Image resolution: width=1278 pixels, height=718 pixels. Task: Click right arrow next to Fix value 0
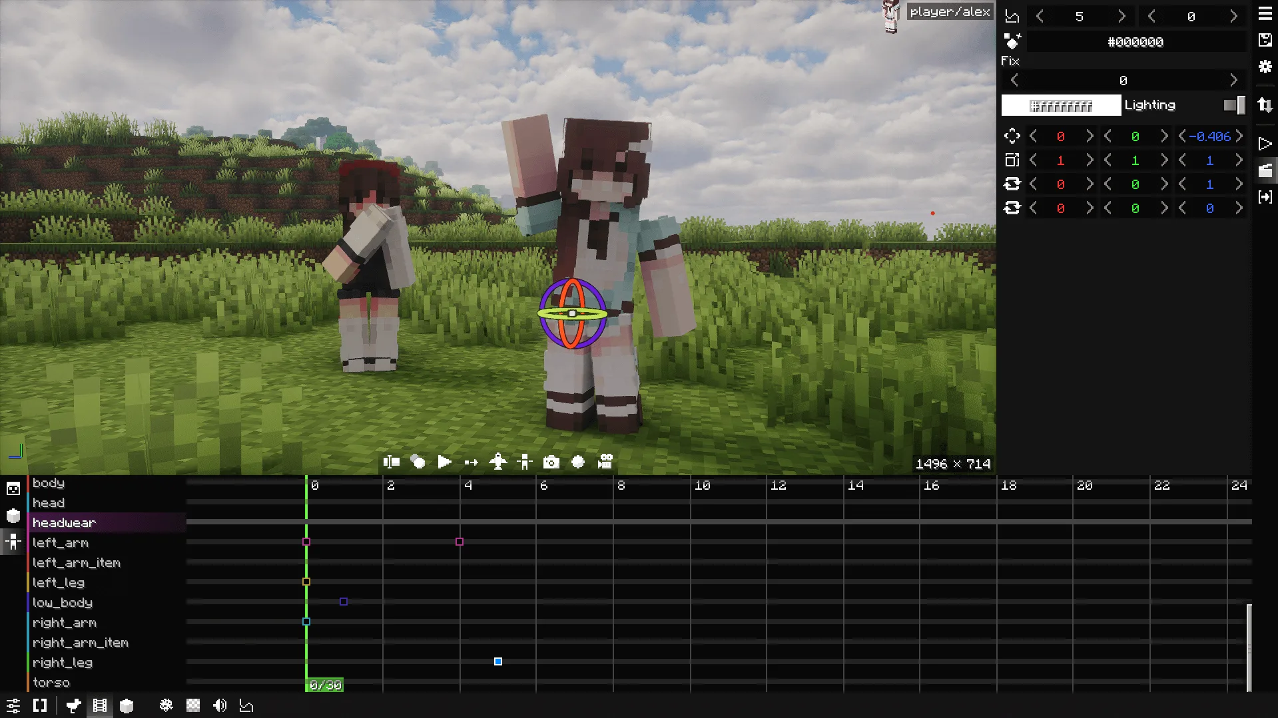1234,81
